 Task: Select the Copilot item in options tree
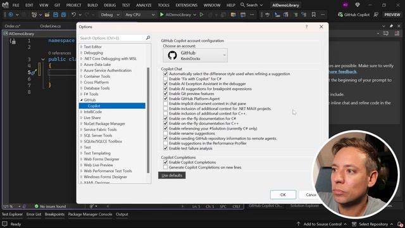click(112, 106)
